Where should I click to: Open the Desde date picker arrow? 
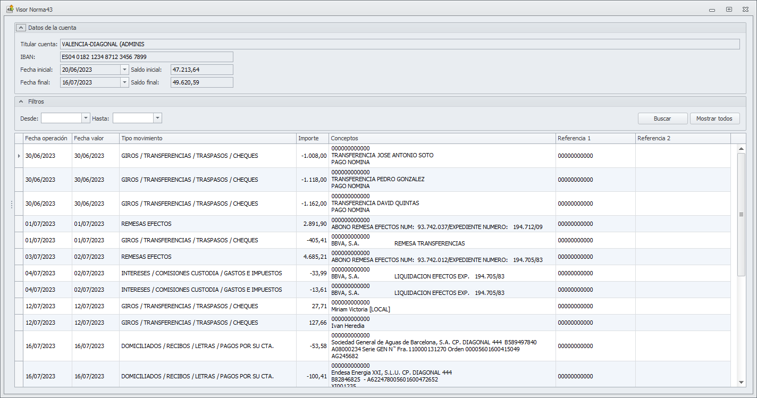[x=86, y=118]
